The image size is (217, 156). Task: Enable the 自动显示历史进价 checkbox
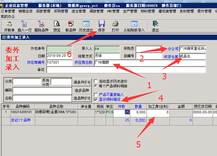[x=96, y=81]
